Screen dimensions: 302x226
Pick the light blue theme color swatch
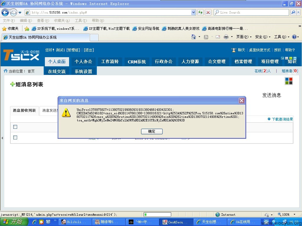click(x=295, y=58)
